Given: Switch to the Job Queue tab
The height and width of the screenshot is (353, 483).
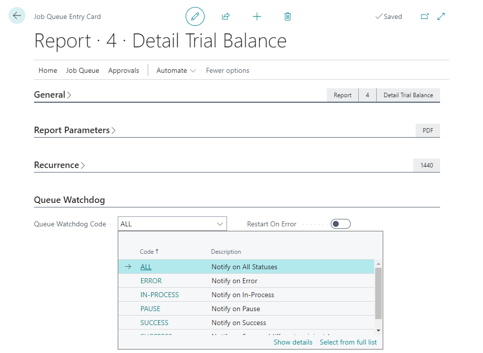Looking at the screenshot, I should pyautogui.click(x=82, y=70).
